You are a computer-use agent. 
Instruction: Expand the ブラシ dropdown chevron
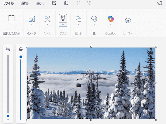(x=63, y=25)
